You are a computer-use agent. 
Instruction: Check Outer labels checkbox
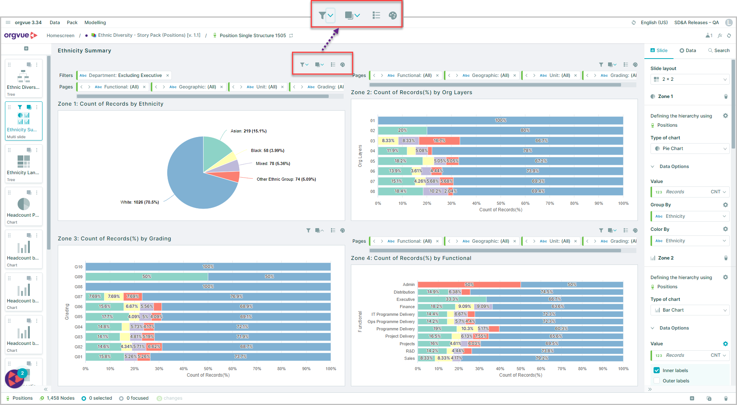click(657, 381)
